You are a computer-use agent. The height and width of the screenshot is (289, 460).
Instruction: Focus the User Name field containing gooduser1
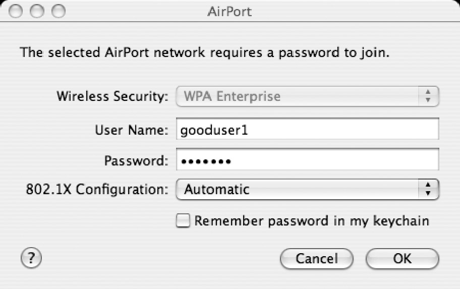pyautogui.click(x=308, y=129)
